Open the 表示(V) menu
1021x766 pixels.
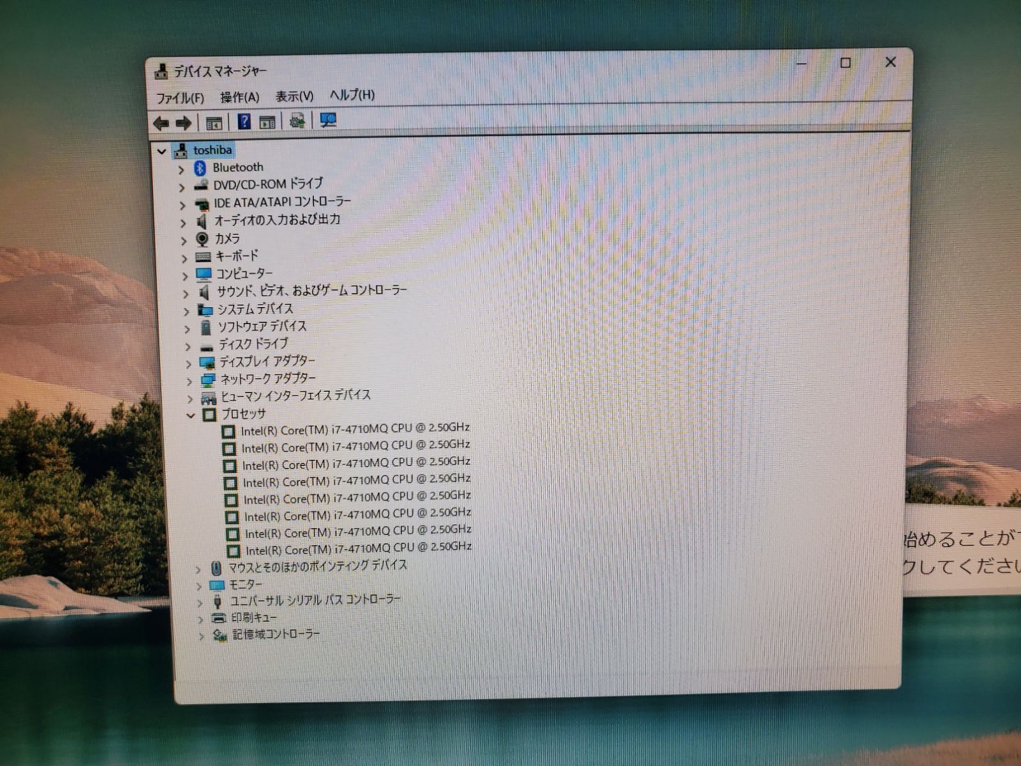294,96
